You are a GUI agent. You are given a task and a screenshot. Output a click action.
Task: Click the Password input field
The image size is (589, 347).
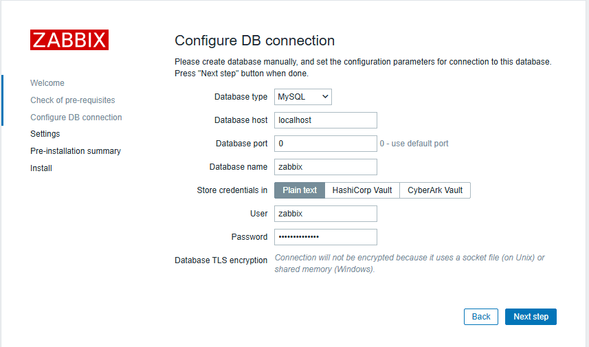click(325, 237)
